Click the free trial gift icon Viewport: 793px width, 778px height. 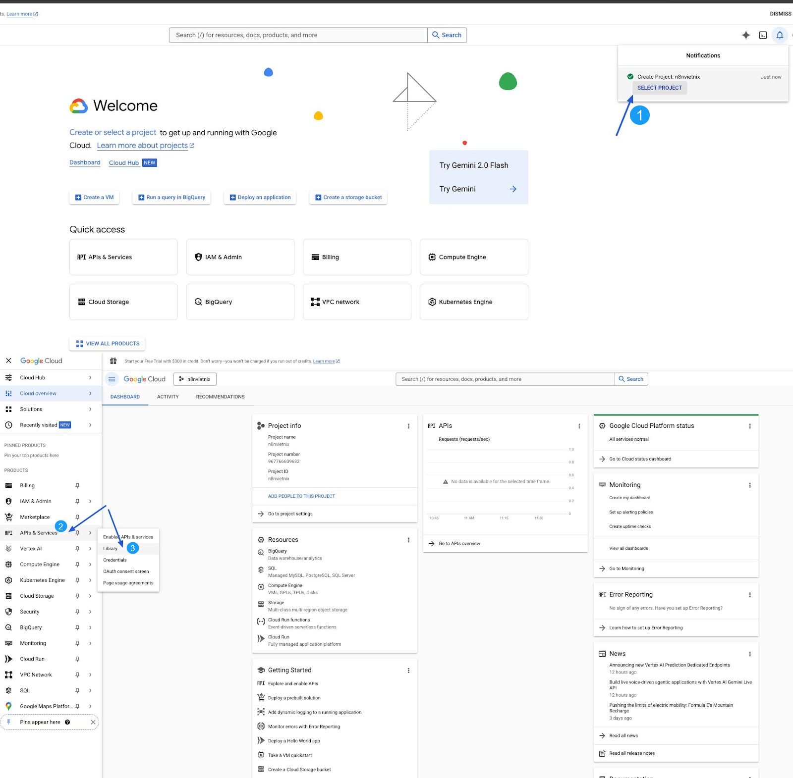pyautogui.click(x=113, y=361)
